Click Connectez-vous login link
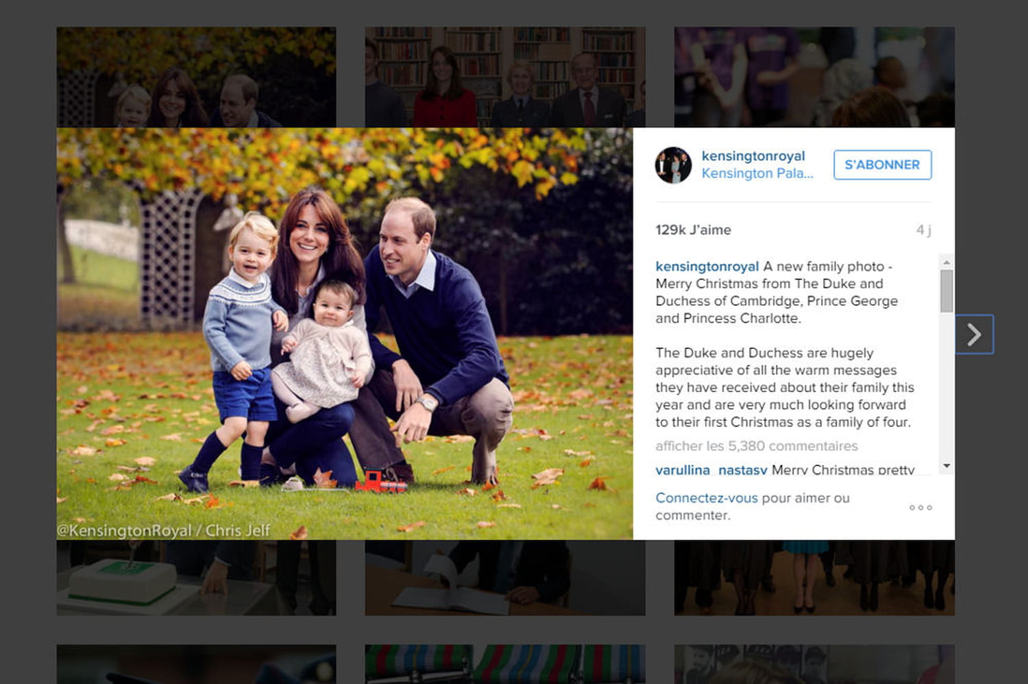The width and height of the screenshot is (1028, 684). tap(707, 498)
